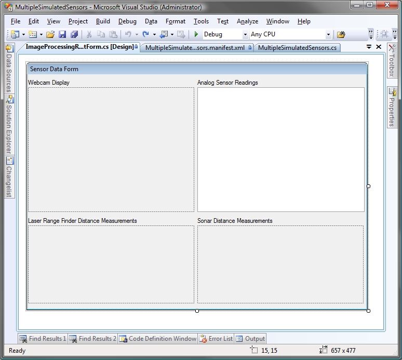
Task: Open the Edit menu
Action: pyautogui.click(x=34, y=21)
